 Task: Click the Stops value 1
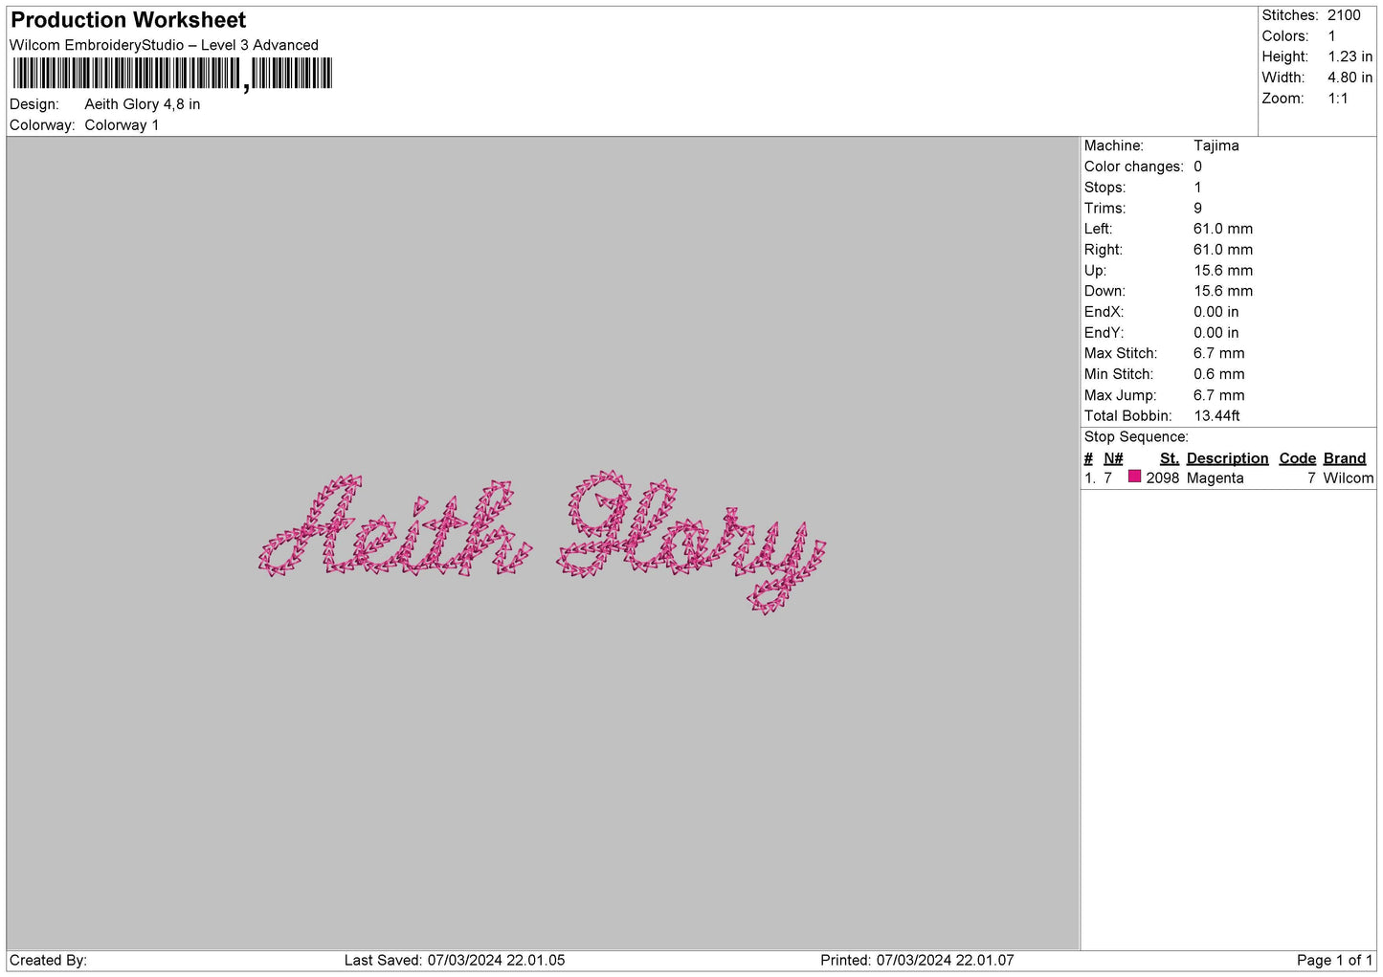tap(1197, 188)
